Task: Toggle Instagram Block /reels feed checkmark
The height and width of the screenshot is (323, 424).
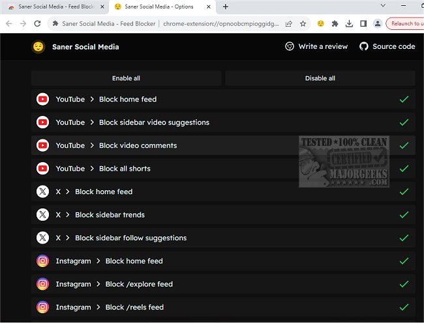Action: coord(404,307)
